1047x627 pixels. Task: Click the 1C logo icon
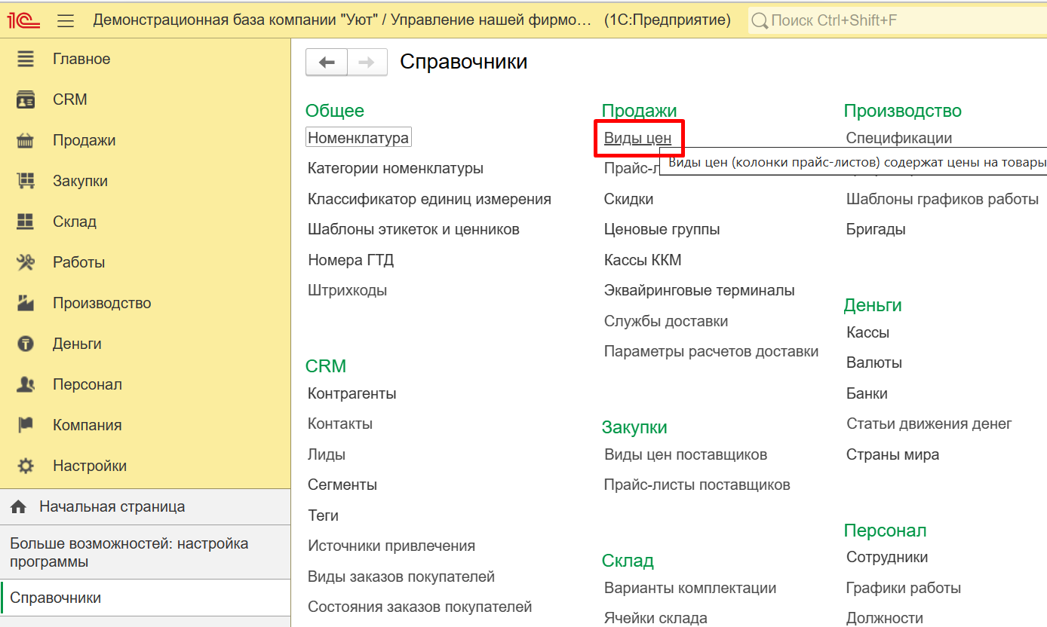(x=24, y=20)
